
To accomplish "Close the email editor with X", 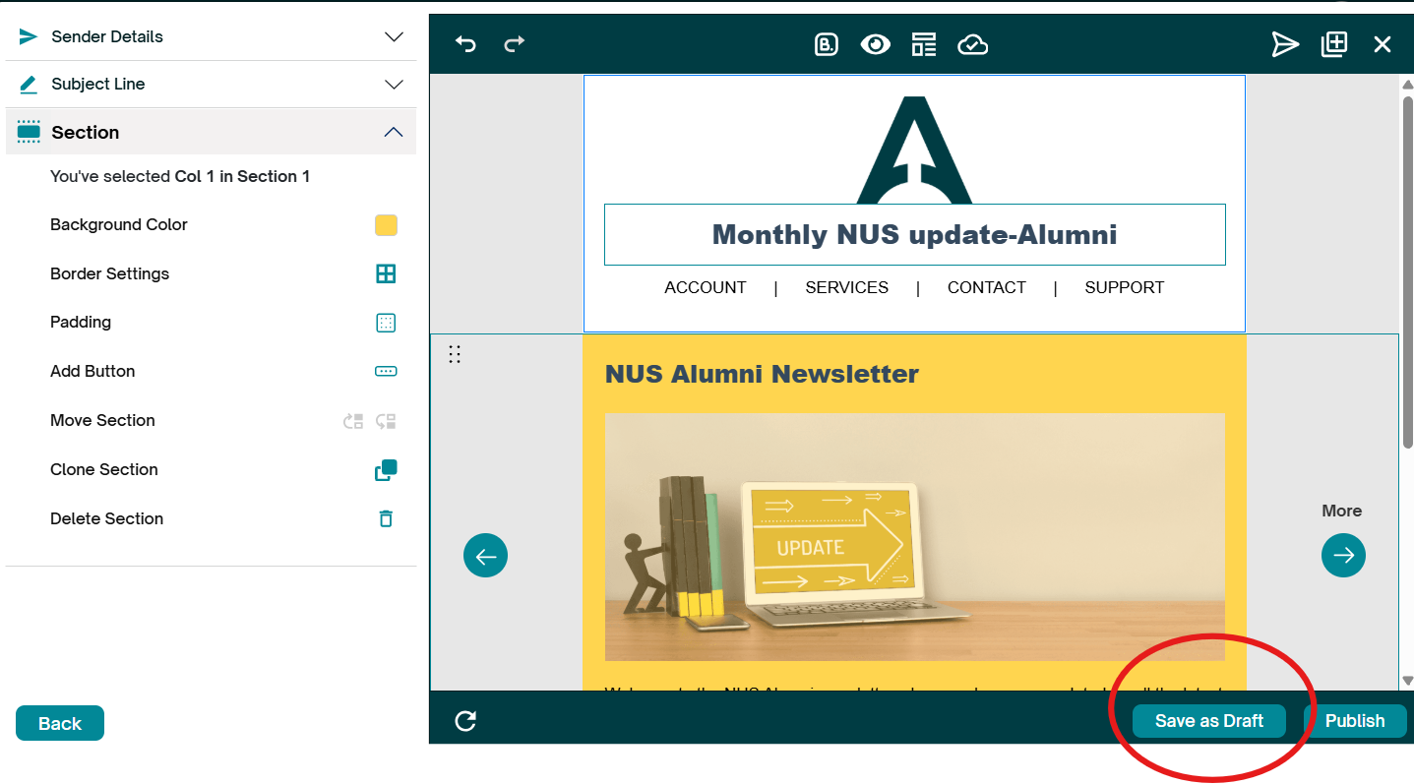I will pos(1383,44).
